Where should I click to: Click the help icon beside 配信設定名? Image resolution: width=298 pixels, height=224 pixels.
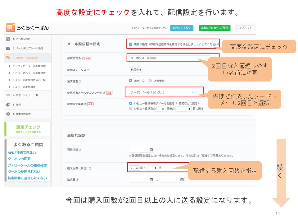tap(83, 58)
